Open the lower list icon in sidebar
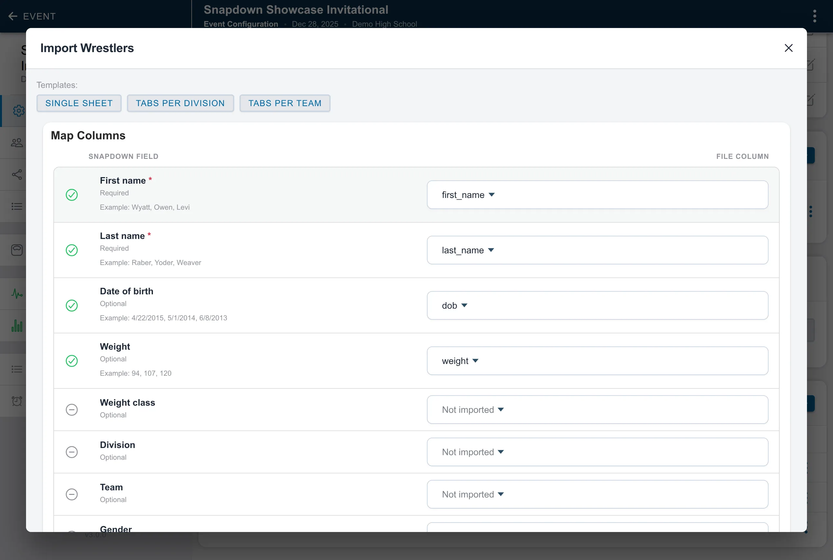Viewport: 833px width, 560px height. tap(17, 369)
